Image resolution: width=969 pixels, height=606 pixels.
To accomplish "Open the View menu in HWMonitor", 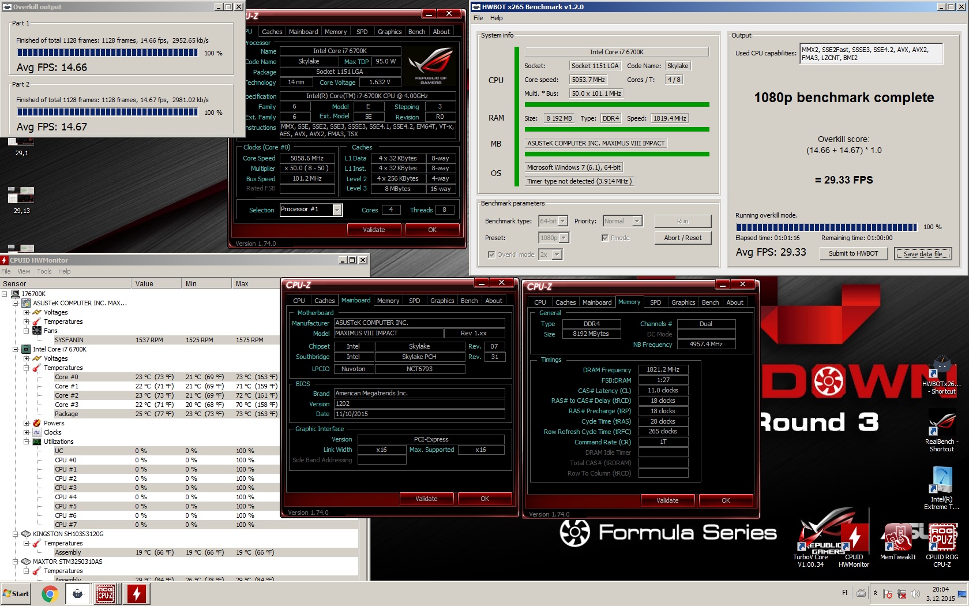I will tap(24, 271).
